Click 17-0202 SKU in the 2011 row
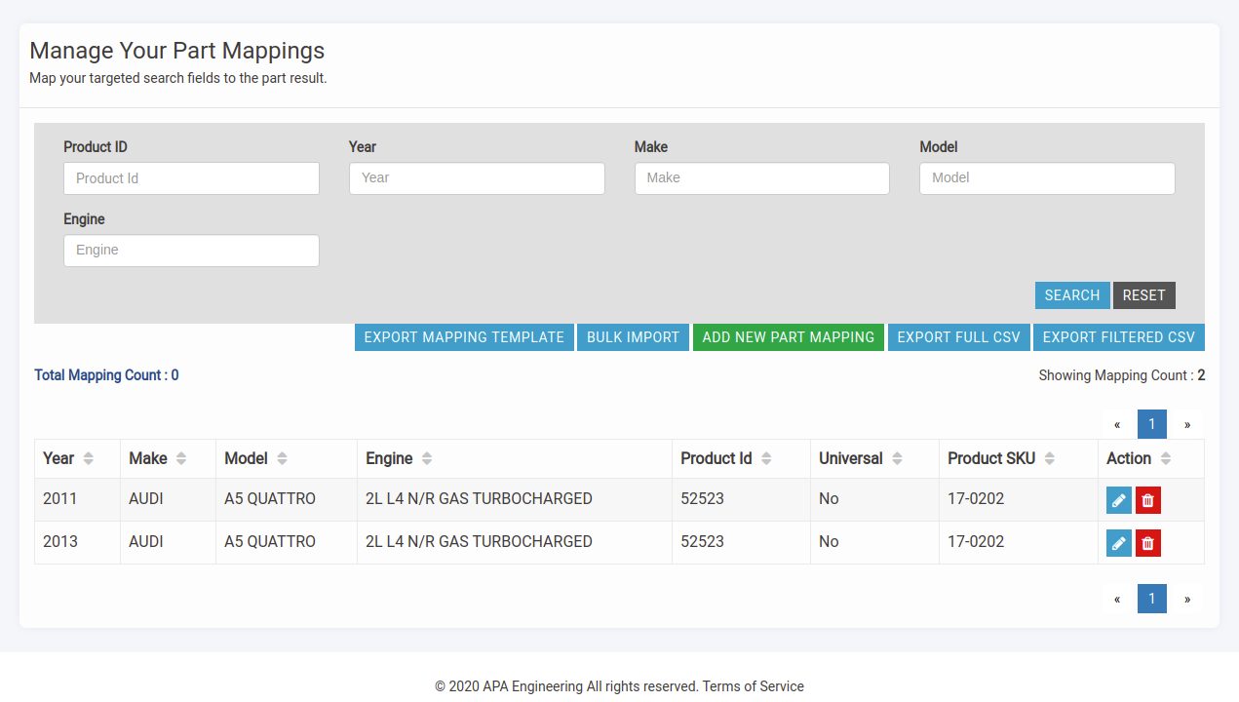The height and width of the screenshot is (702, 1239). click(976, 499)
